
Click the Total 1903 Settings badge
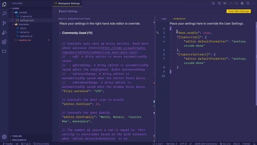(x=239, y=11)
